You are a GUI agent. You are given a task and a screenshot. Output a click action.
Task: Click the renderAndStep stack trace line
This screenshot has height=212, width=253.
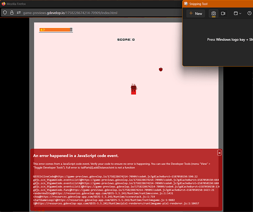point(103,193)
